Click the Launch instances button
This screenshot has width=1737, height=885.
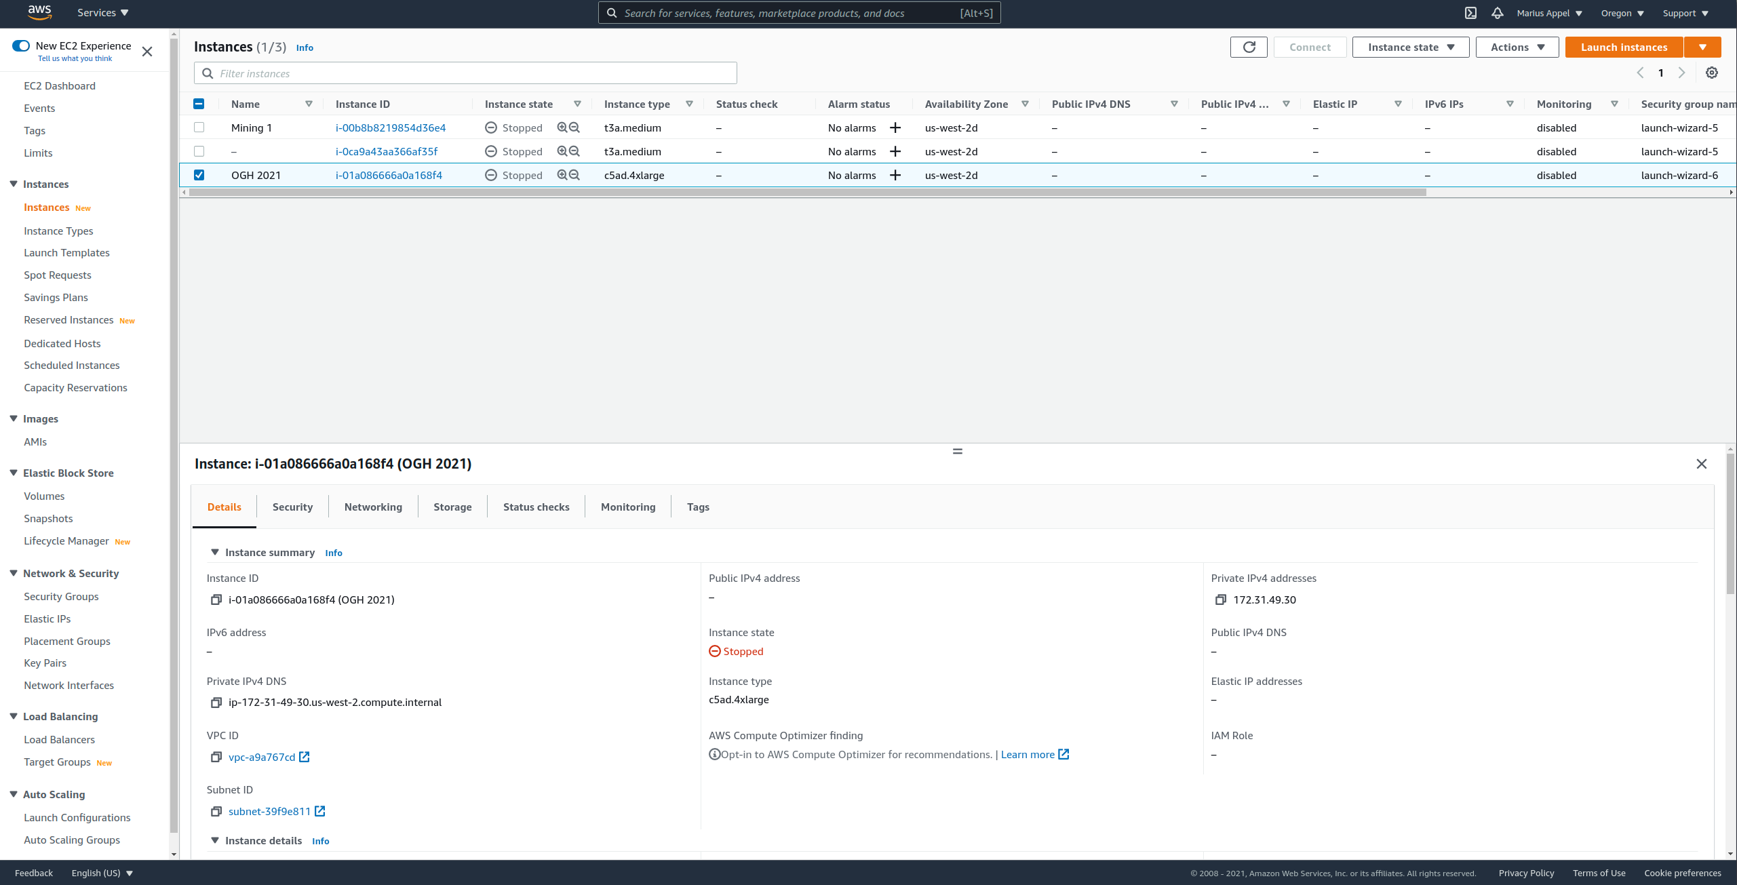(1624, 47)
